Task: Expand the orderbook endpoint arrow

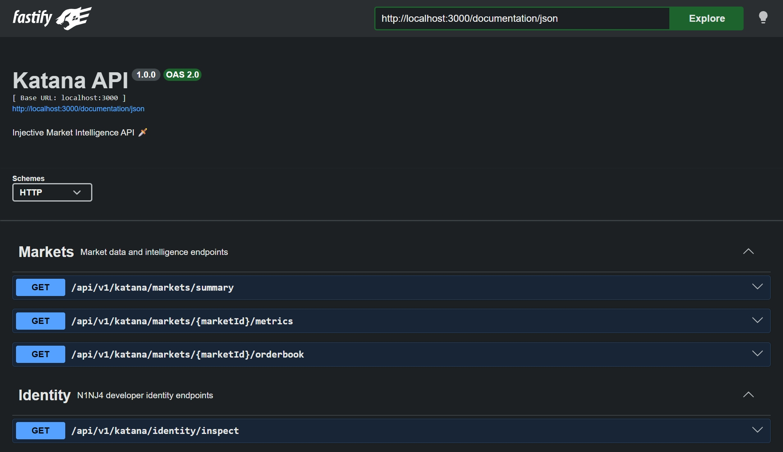Action: [757, 354]
